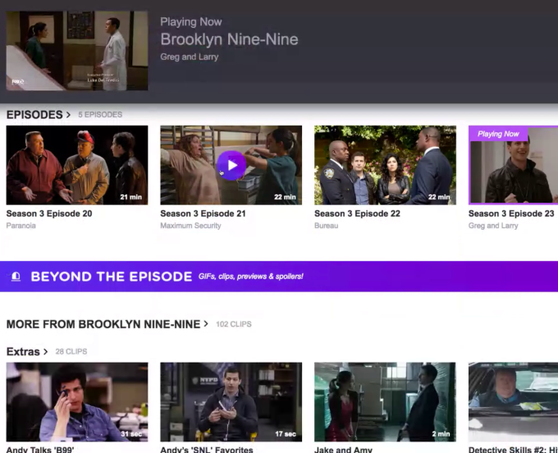
Task: Click the 'Paranoia' episode subtitle
Action: point(21,226)
